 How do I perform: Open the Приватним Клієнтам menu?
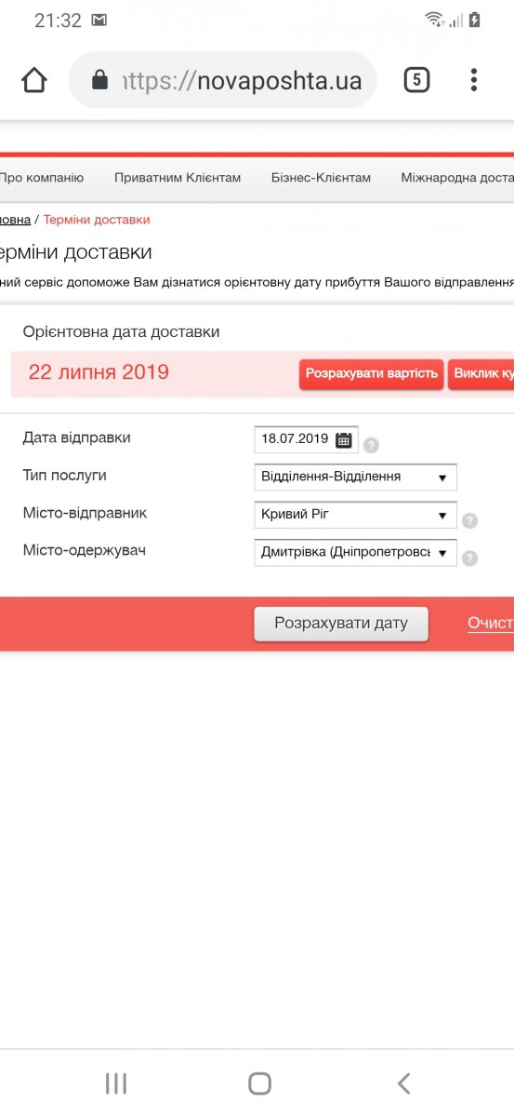tap(178, 178)
